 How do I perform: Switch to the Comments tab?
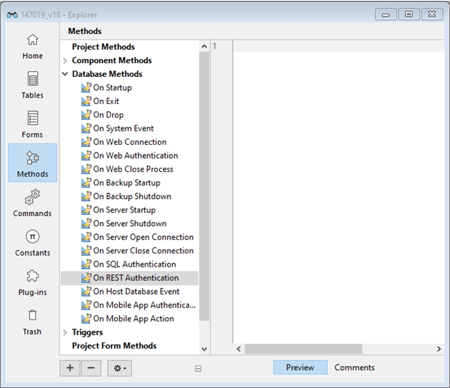click(354, 367)
